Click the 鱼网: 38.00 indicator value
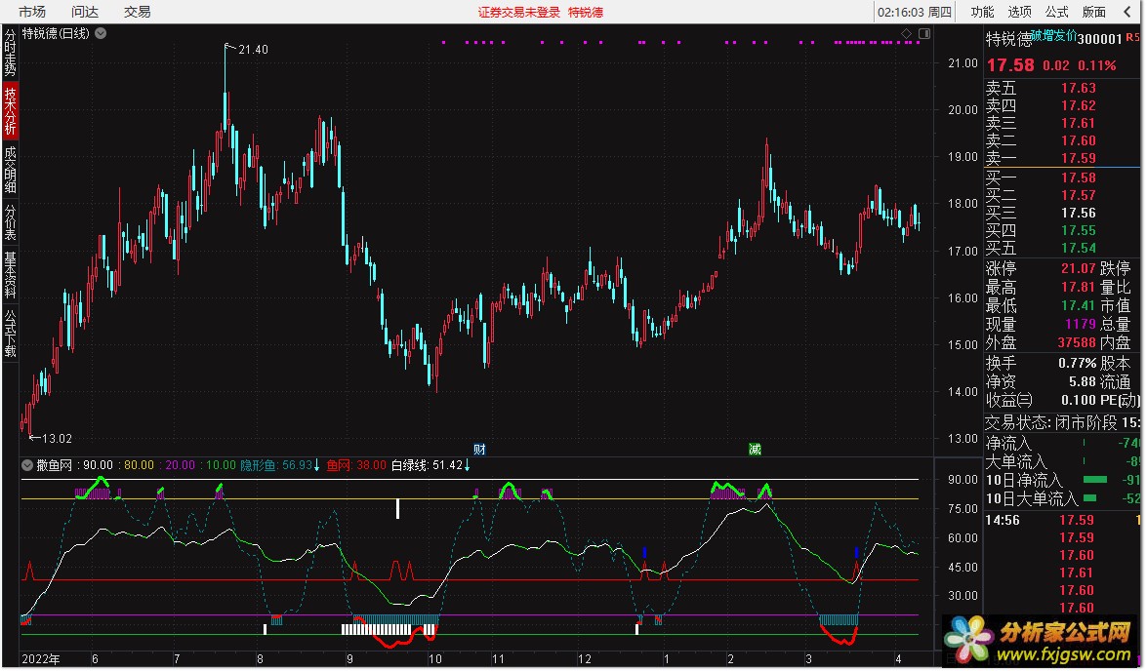This screenshot has height=671, width=1147. pos(356,465)
